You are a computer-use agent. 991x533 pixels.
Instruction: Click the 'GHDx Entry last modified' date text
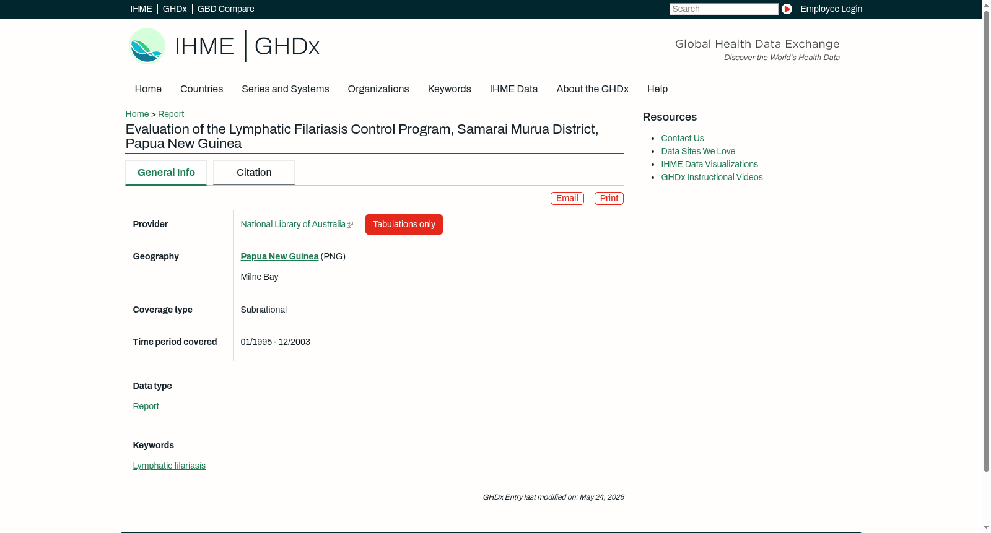[x=553, y=497]
